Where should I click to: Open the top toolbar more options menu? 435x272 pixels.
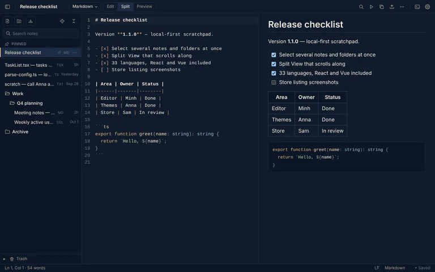click(402, 7)
